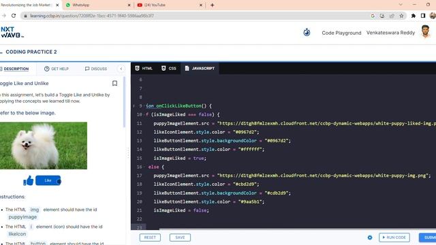Click the RESET button

pos(150,238)
